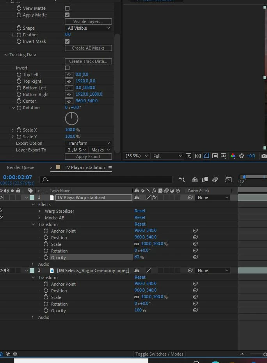The height and width of the screenshot is (363, 267).
Task: Select the TV Playa installation tab
Action: click(x=85, y=167)
